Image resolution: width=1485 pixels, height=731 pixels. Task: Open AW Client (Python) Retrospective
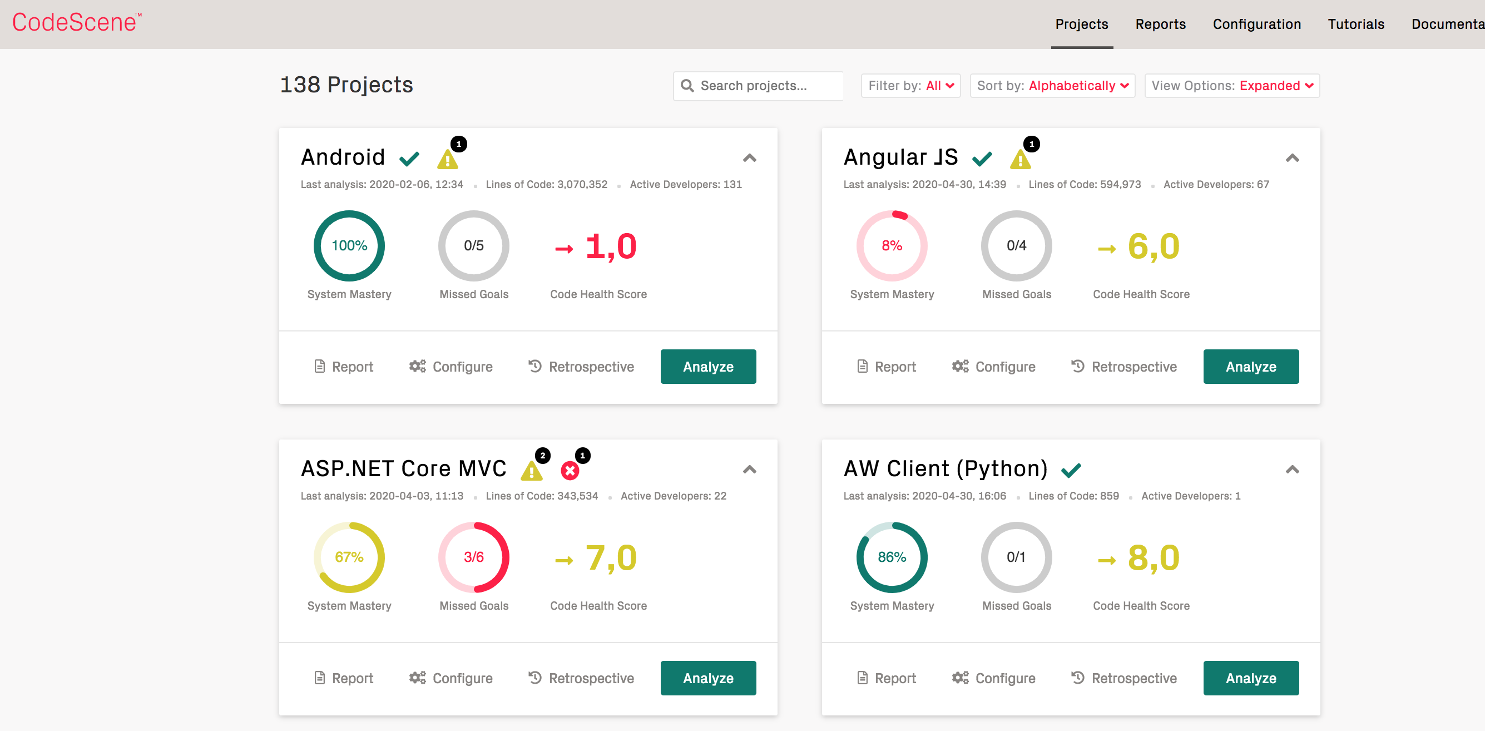1123,678
